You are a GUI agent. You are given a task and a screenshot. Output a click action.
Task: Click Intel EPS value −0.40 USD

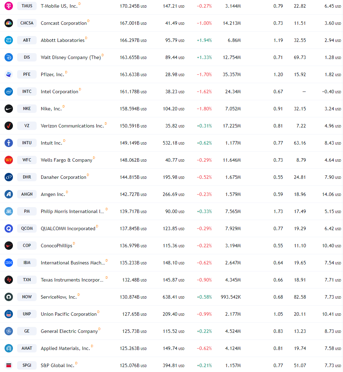click(331, 92)
